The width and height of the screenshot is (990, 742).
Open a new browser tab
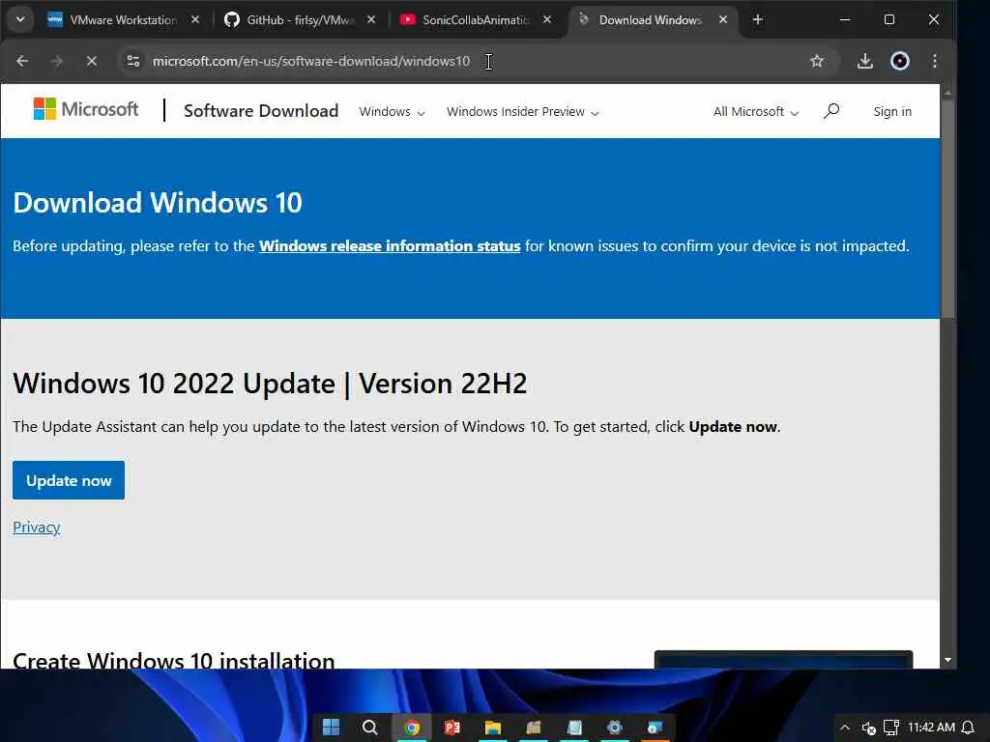(x=758, y=19)
